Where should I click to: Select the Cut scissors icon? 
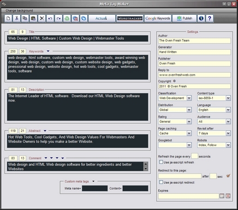click(16, 19)
